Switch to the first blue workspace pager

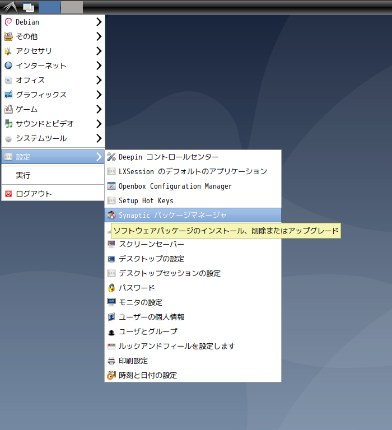tap(50, 7)
